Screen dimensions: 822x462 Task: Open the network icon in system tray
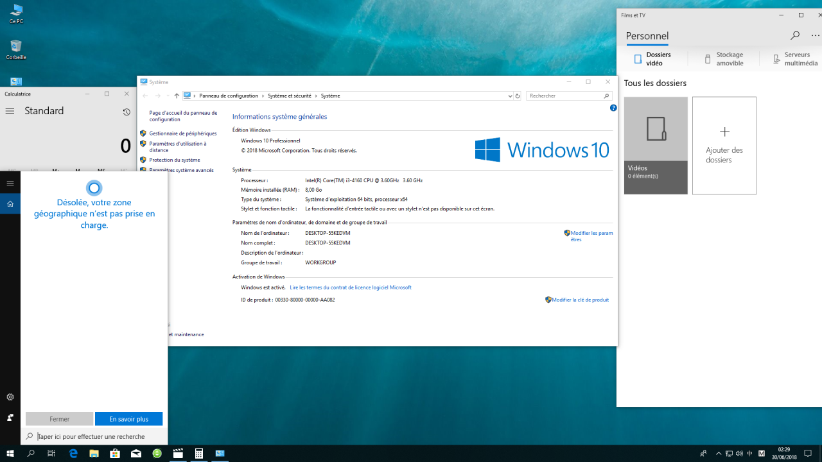point(729,453)
